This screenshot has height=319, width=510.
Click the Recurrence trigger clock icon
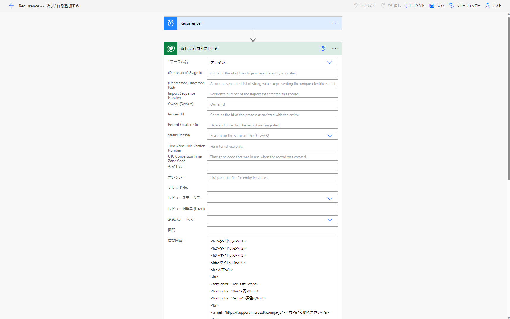point(171,23)
